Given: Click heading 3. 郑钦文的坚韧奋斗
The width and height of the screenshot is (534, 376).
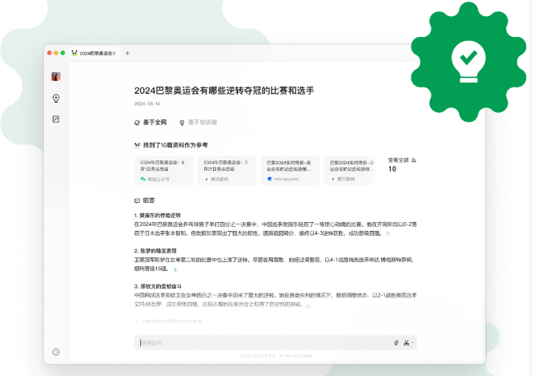Looking at the screenshot, I should tap(158, 286).
